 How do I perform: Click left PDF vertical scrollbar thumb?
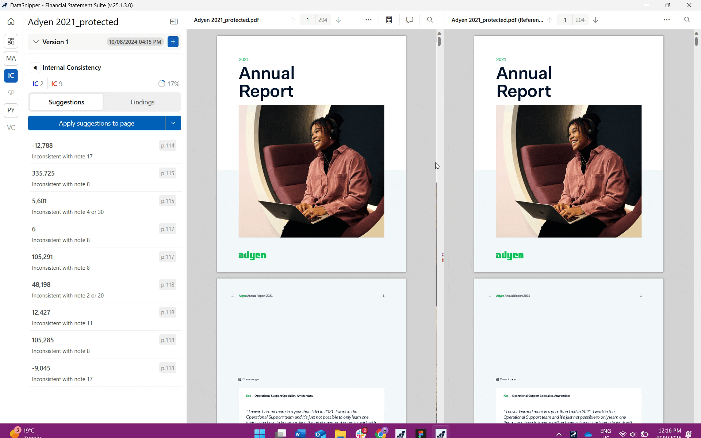pos(439,41)
